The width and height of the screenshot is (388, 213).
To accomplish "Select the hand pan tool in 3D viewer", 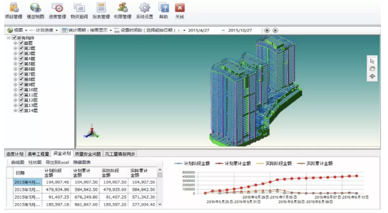I will click(372, 69).
